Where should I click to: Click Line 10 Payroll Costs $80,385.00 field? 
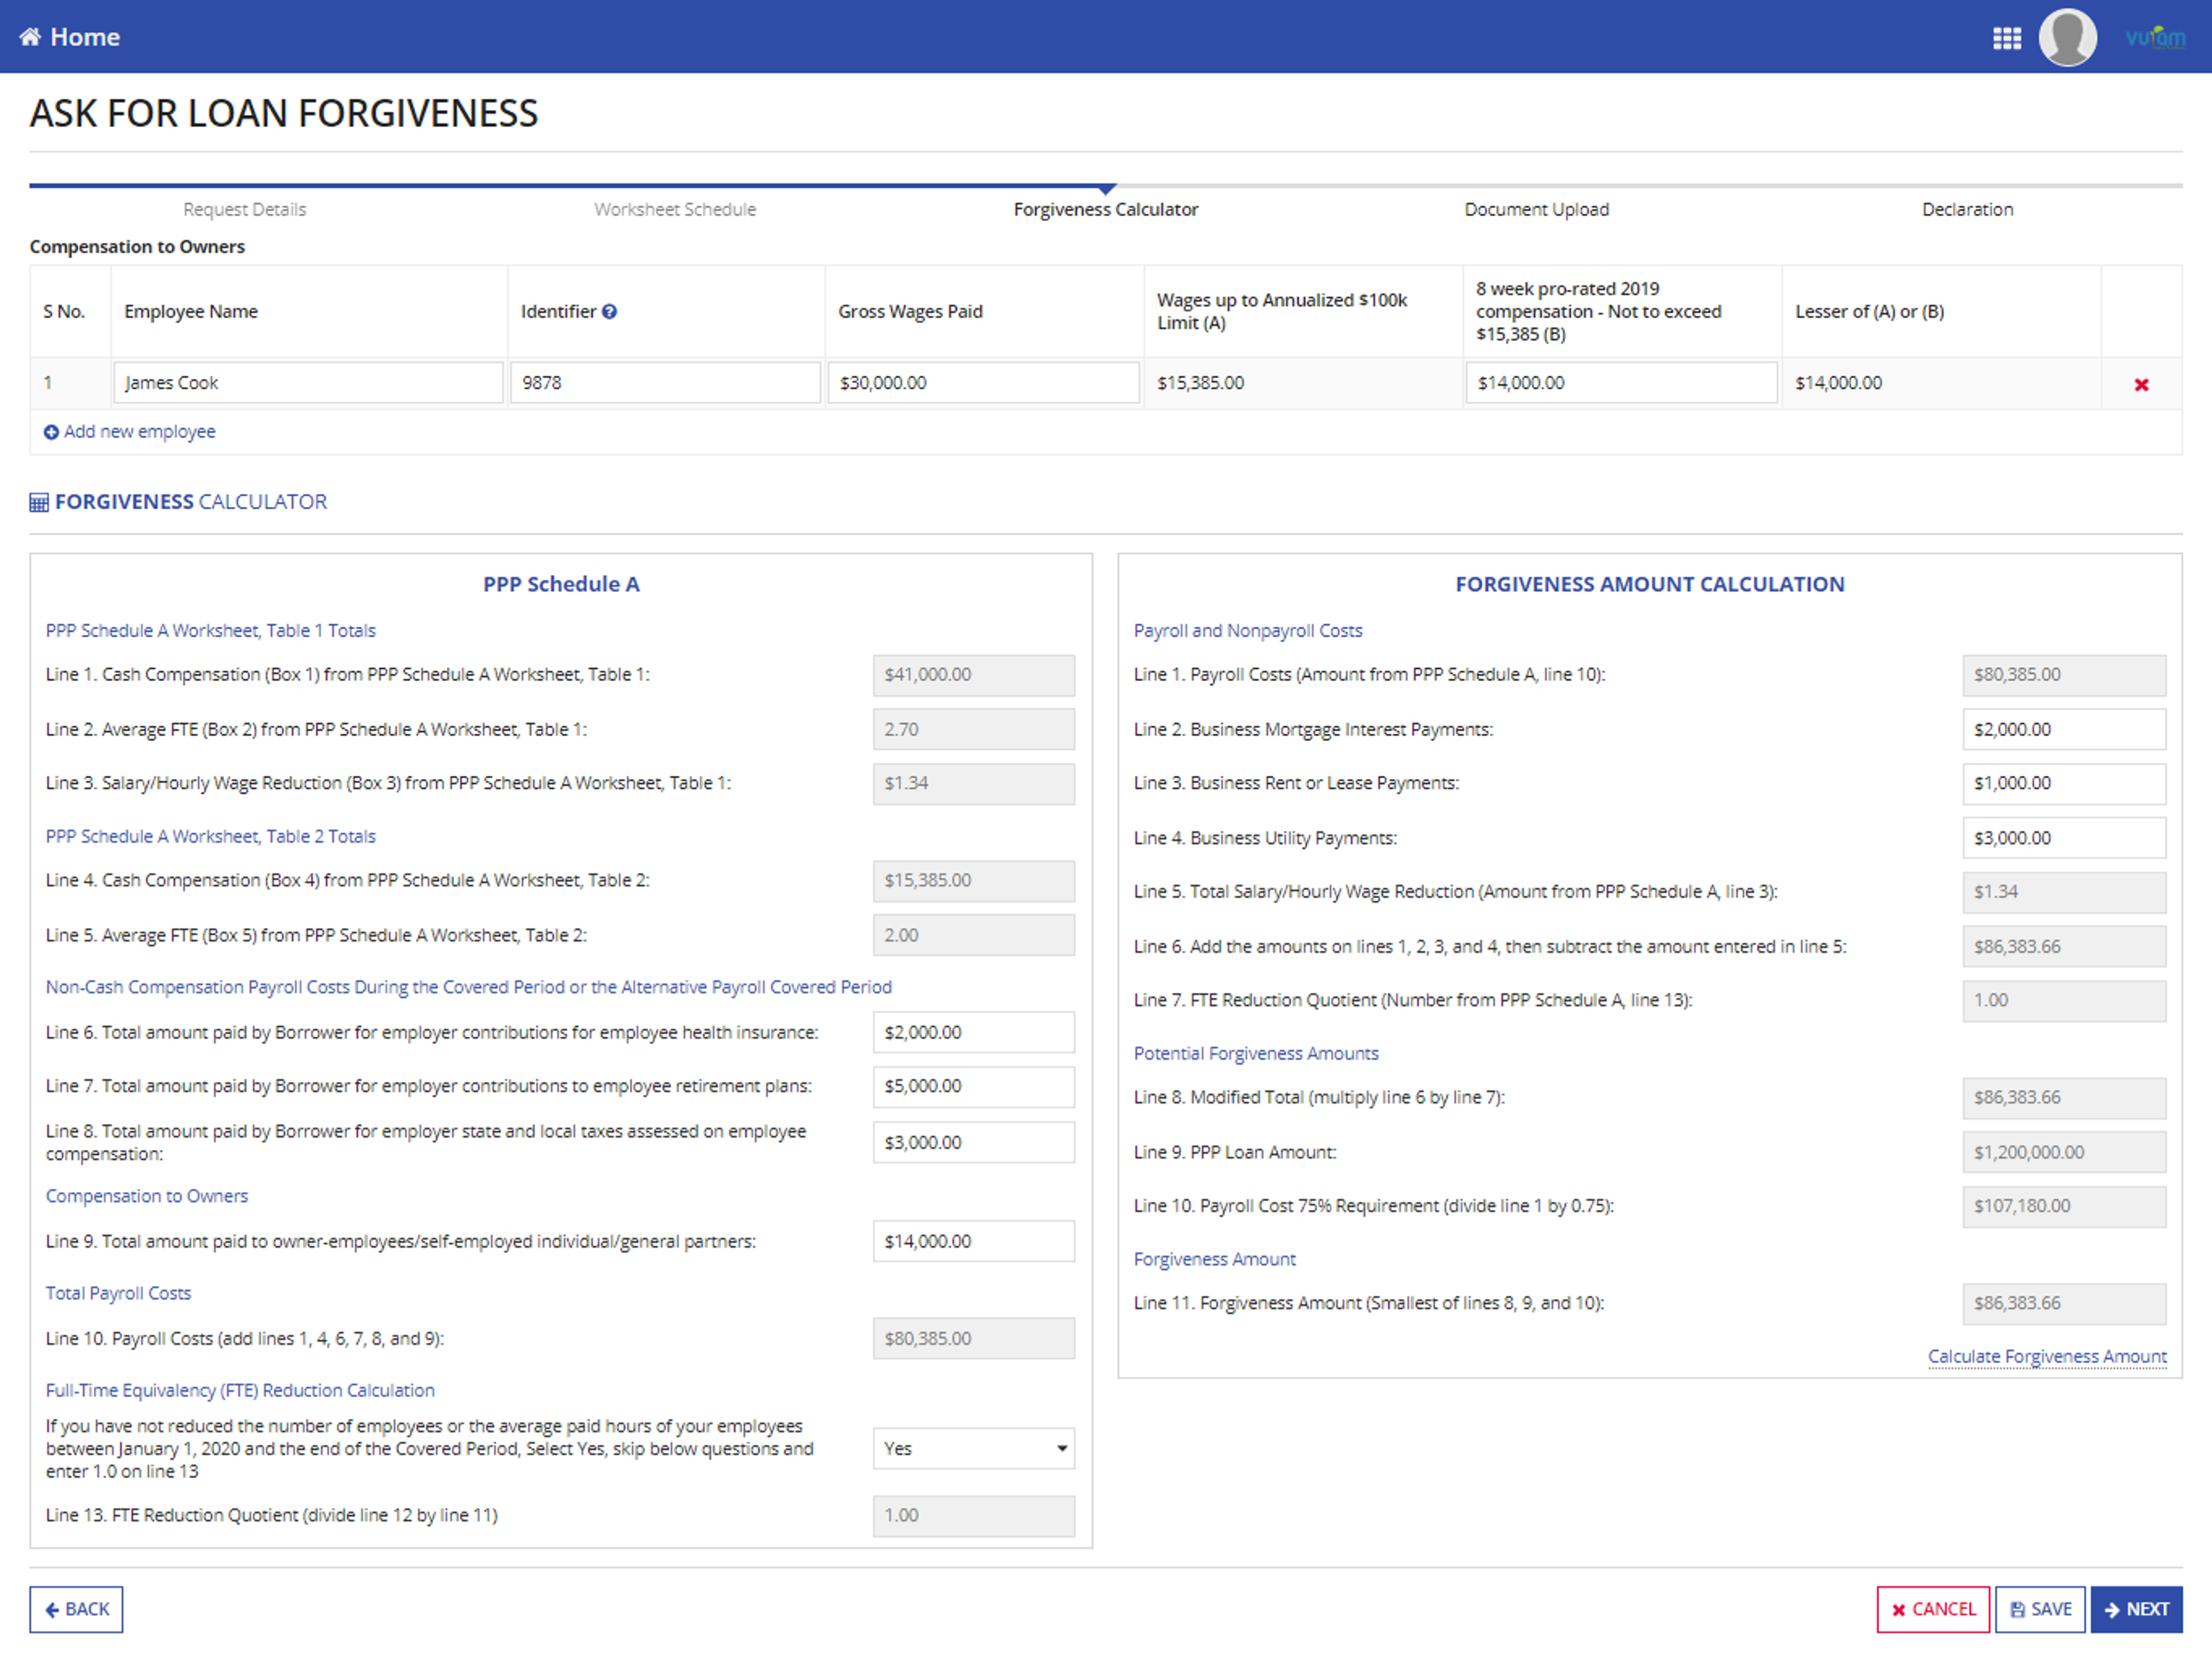[973, 1338]
